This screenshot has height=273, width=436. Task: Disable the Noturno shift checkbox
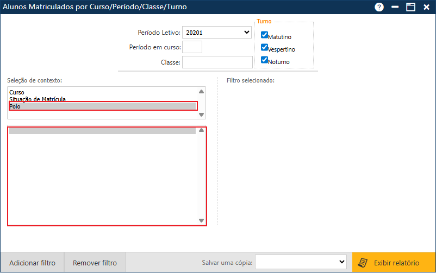(x=265, y=60)
